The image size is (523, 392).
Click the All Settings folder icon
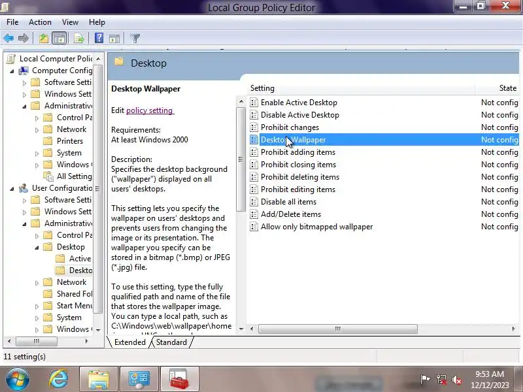pyautogui.click(x=48, y=176)
